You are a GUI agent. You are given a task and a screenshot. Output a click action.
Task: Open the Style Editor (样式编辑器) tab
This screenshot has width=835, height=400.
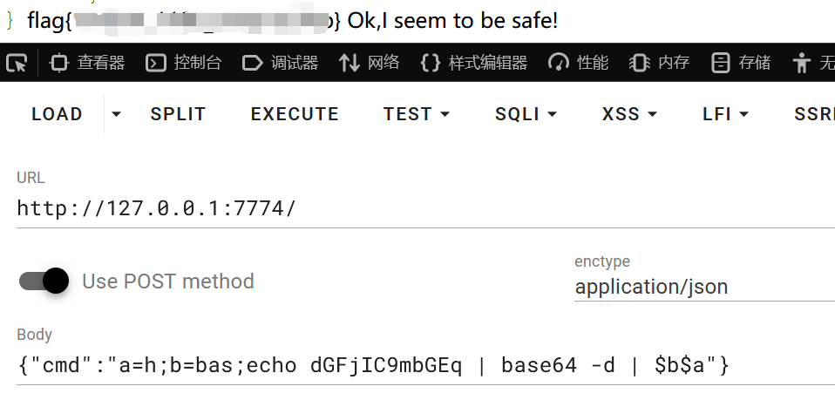pos(474,63)
